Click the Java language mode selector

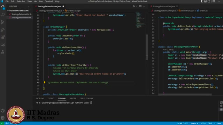(218, 123)
